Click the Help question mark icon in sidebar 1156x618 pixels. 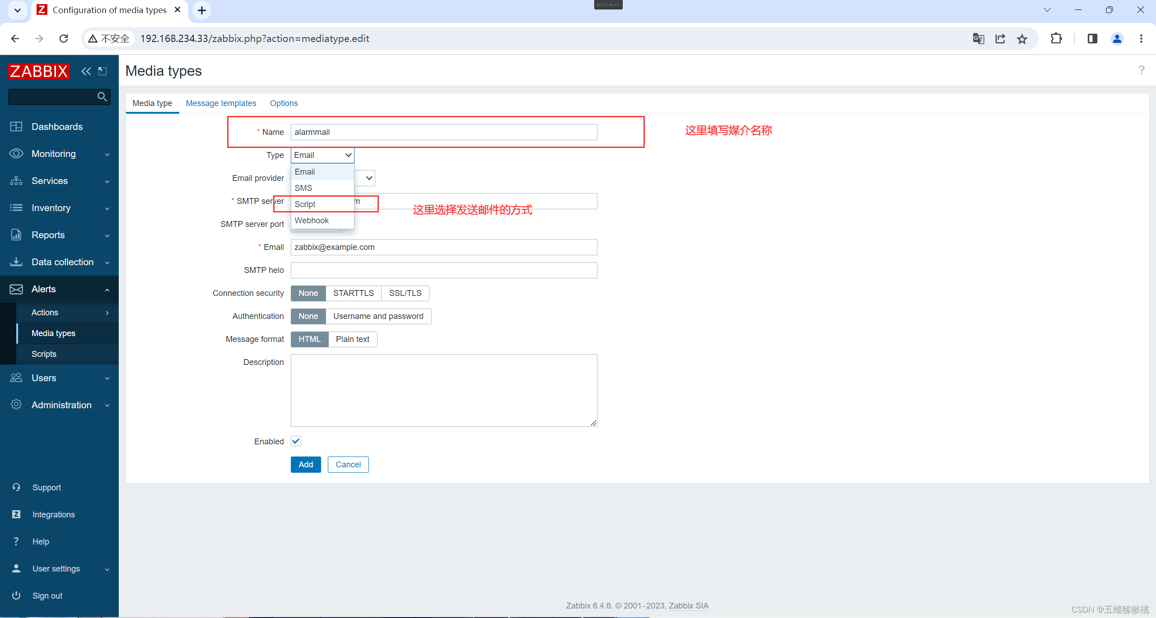pyautogui.click(x=16, y=542)
